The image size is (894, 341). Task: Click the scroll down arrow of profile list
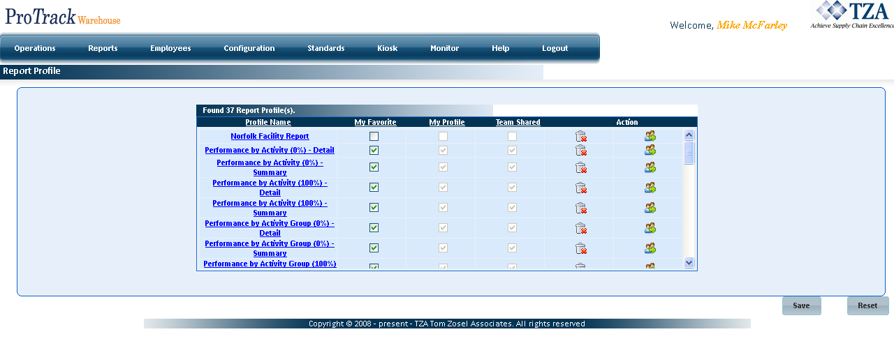(x=689, y=263)
